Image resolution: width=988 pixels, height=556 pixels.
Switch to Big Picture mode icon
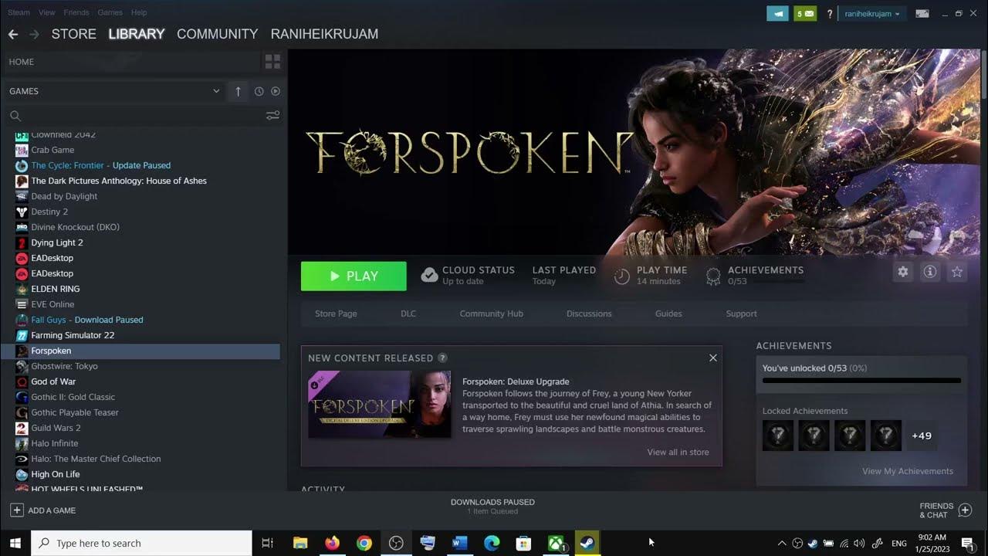pyautogui.click(x=922, y=13)
